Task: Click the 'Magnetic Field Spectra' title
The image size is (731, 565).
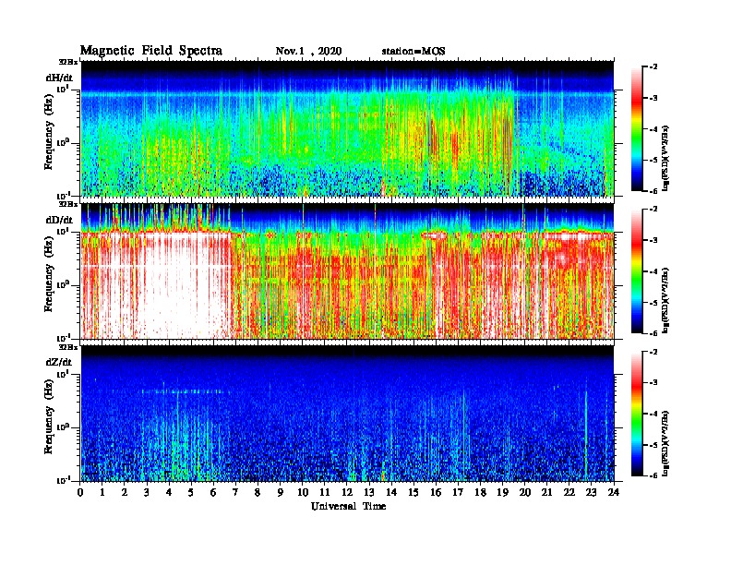Action: click(x=151, y=51)
